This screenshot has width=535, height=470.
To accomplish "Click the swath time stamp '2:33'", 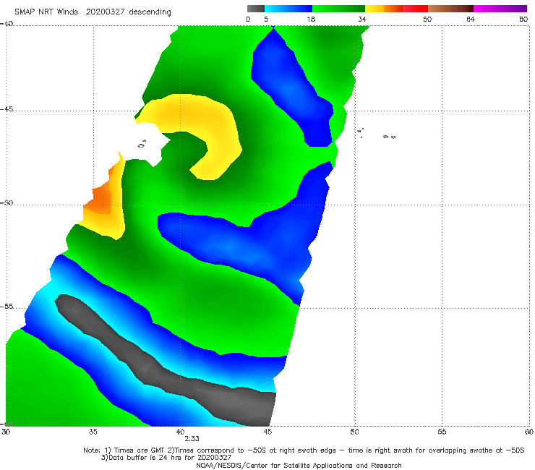I will point(192,439).
